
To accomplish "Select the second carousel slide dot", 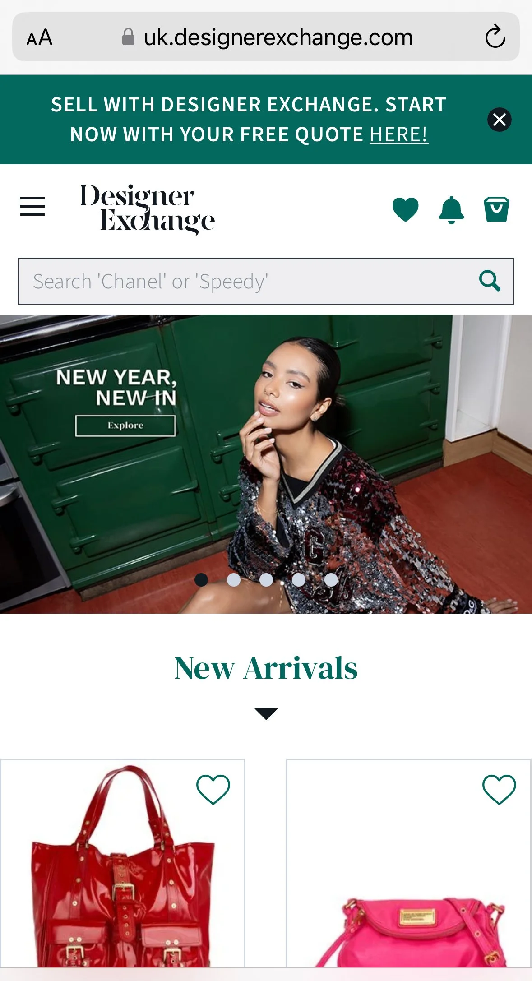I will [234, 580].
